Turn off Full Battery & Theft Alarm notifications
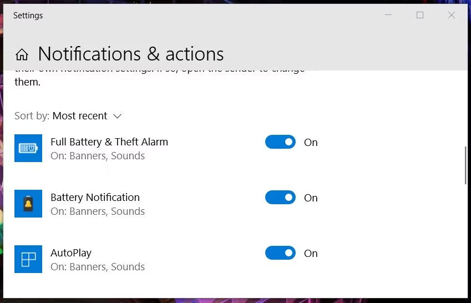 tap(280, 142)
